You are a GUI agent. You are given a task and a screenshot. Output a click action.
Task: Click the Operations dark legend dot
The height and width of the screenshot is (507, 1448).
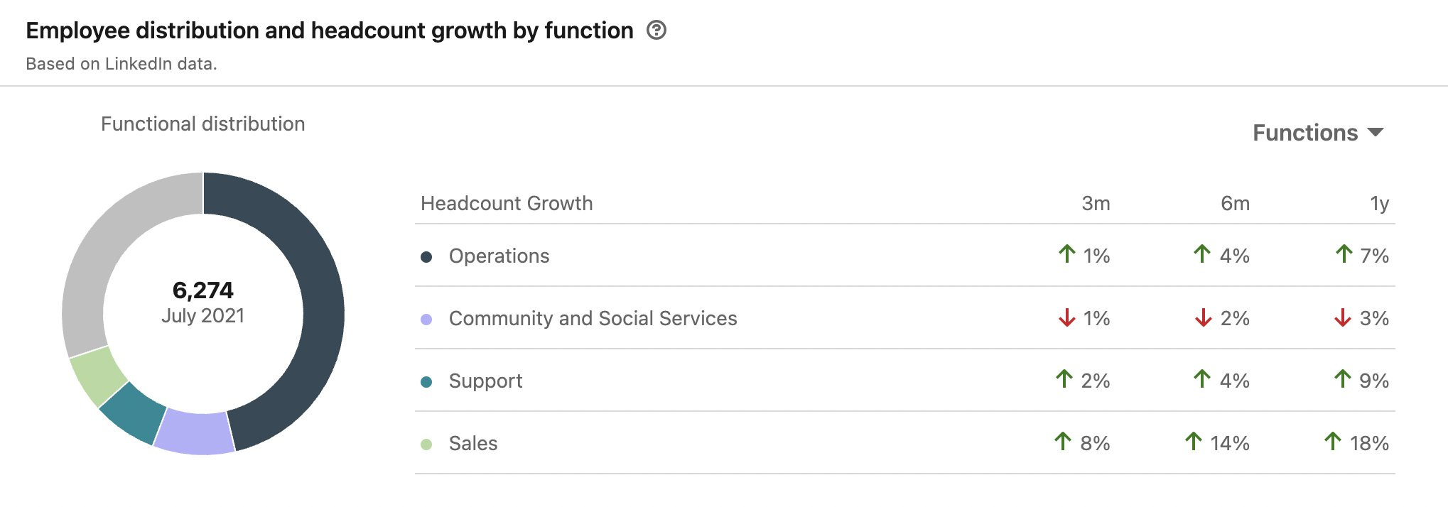click(426, 257)
